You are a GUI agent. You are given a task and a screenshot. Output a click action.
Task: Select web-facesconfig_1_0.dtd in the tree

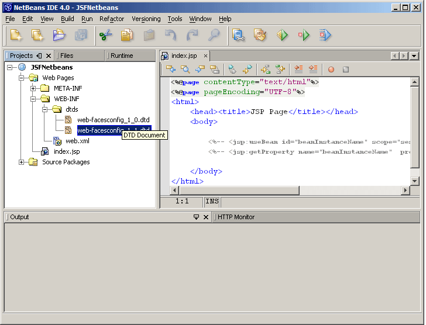tap(113, 120)
